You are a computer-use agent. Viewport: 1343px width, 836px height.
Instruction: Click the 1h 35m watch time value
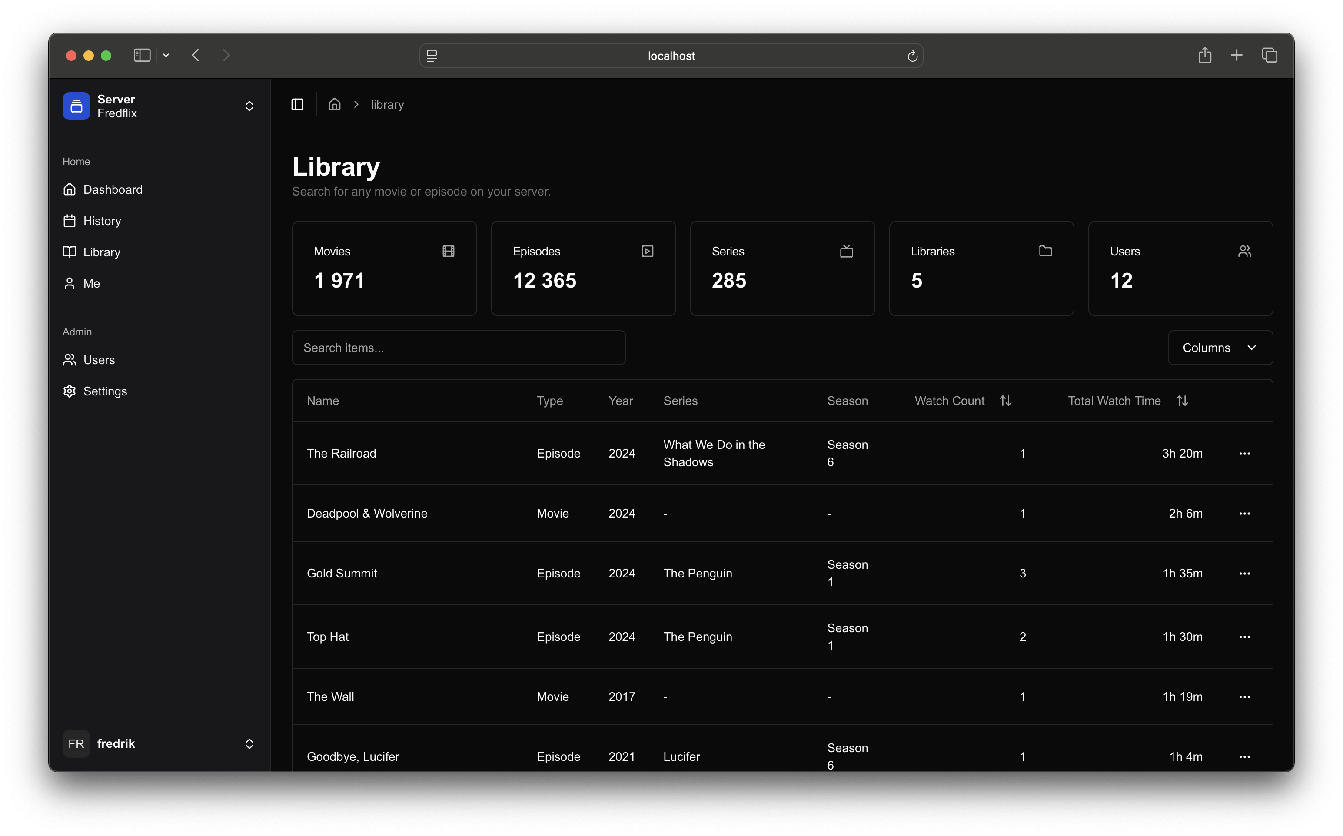coord(1183,574)
